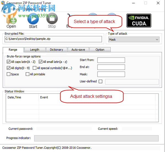Click the NVIDIA CUDA badge
This screenshot has height=152, width=166.
point(139,21)
